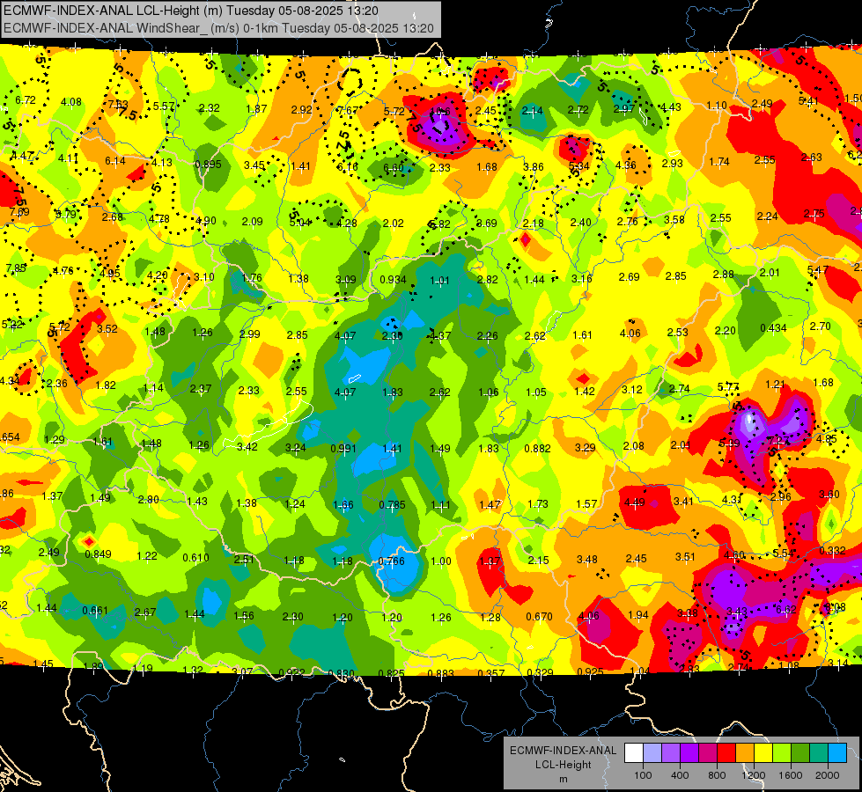Select the grid value '2.14'

pos(532,111)
